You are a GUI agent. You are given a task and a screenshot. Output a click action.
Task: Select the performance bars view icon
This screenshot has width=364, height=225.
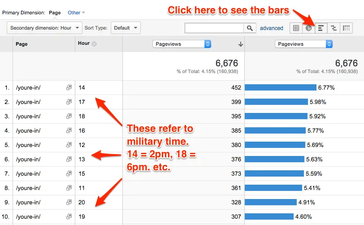pos(321,28)
